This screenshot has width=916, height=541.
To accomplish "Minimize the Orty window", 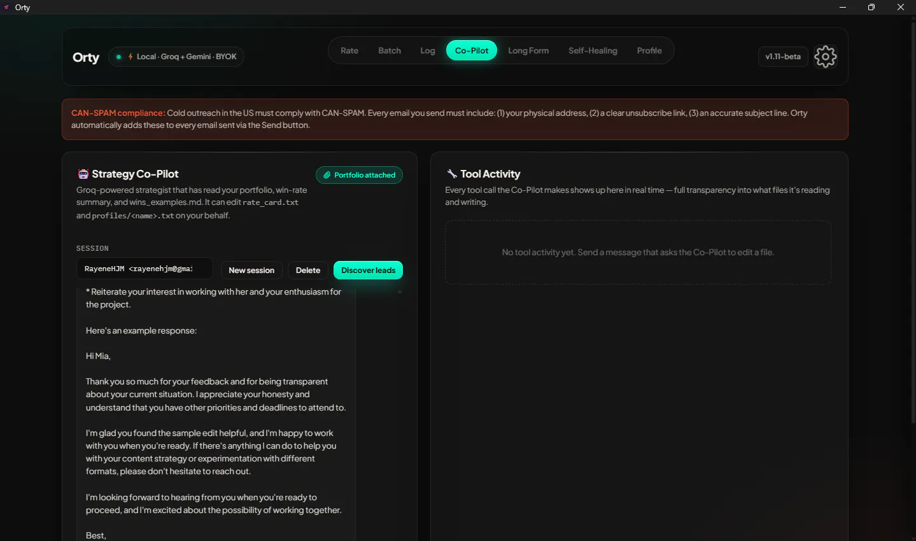I will [x=843, y=7].
